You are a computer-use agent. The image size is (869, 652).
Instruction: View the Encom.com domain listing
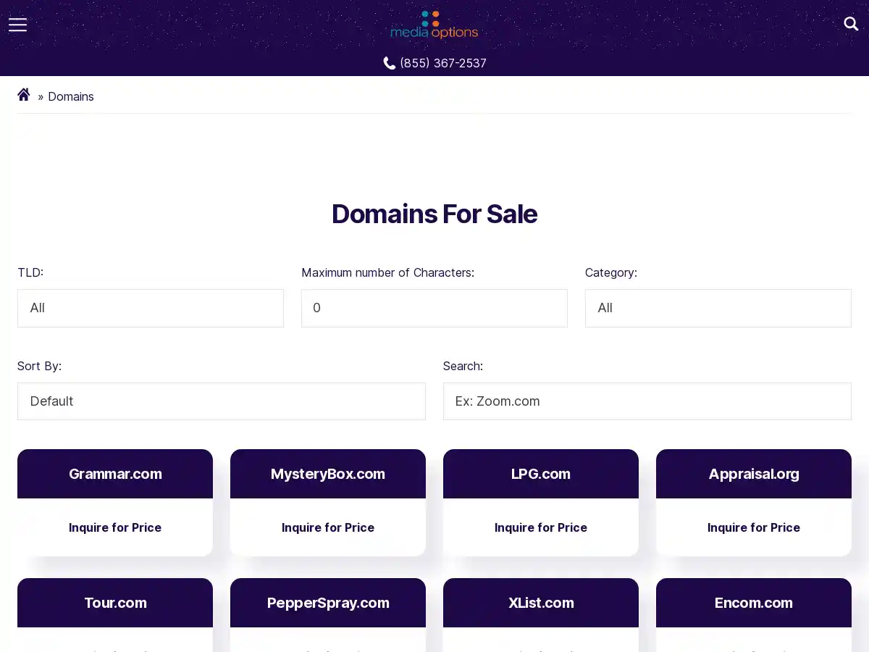point(753,603)
